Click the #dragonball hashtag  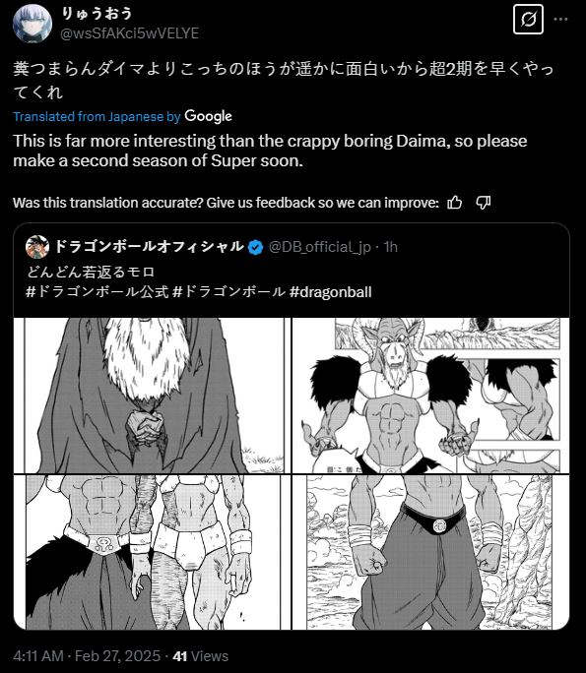(x=330, y=292)
